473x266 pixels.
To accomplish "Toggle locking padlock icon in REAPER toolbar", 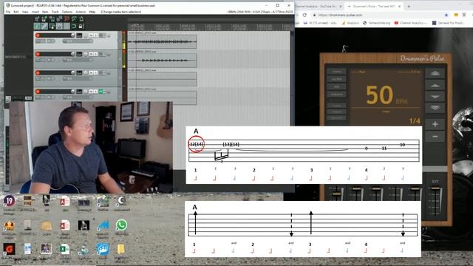I will [81, 27].
